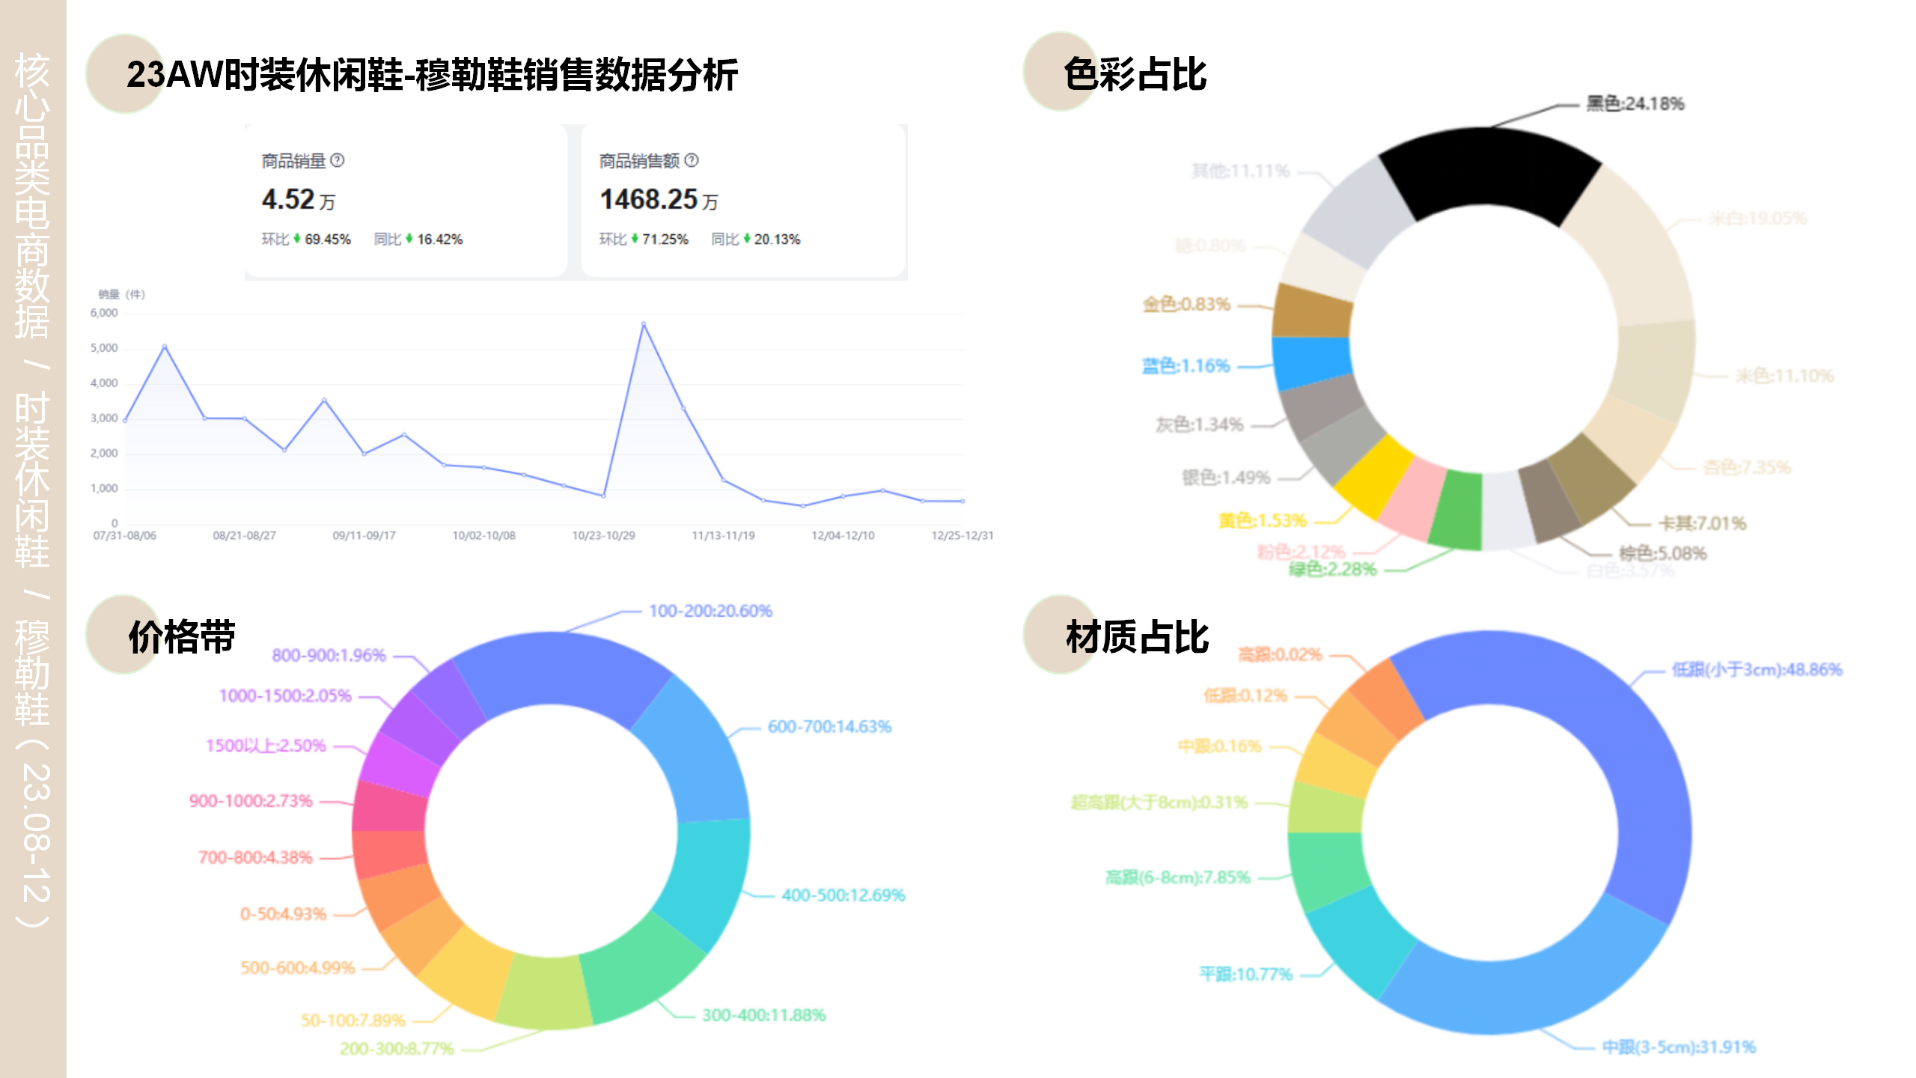Image resolution: width=1916 pixels, height=1078 pixels.
Task: Click the 杏色:7.35% label
Action: pyautogui.click(x=1747, y=467)
